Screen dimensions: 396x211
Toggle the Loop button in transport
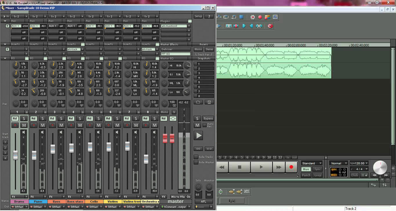point(318,175)
